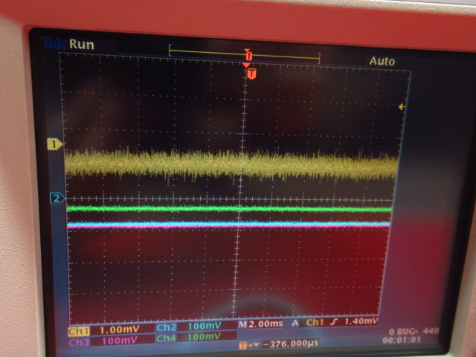Select the Ch4 label in readout
The height and width of the screenshot is (357, 476).
[x=167, y=338]
